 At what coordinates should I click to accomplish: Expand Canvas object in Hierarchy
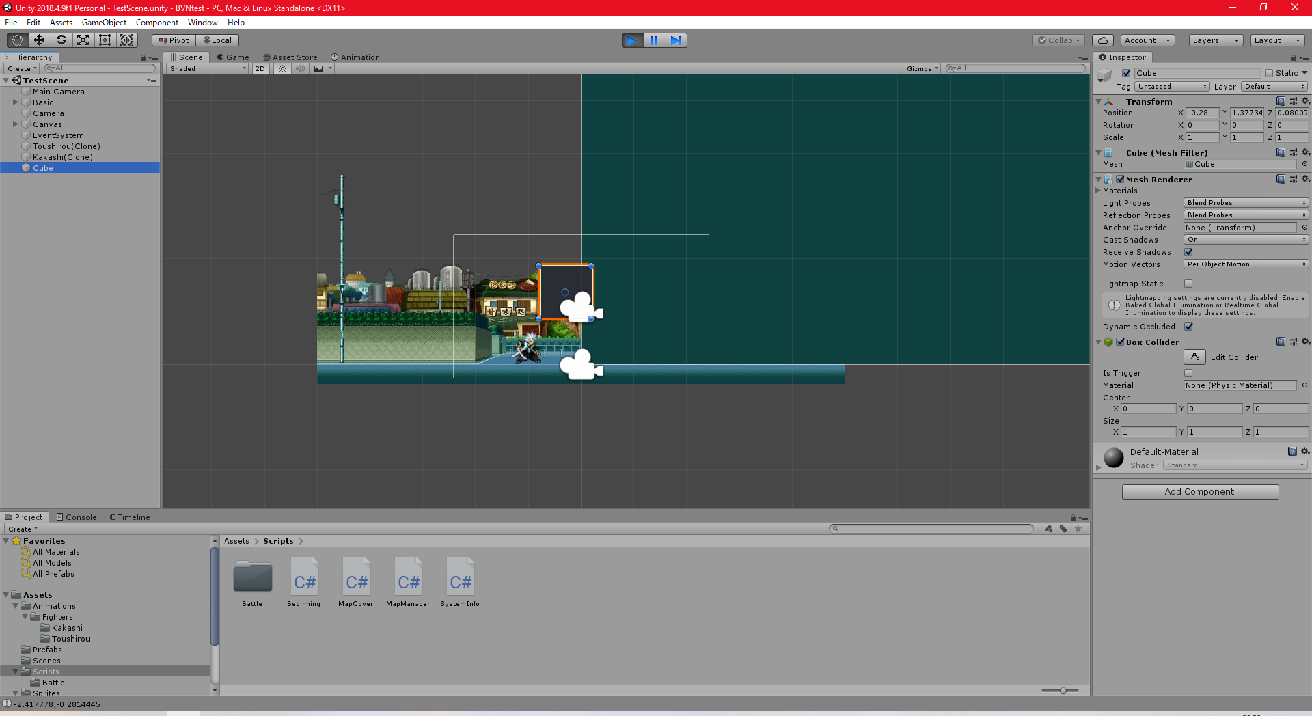coord(15,124)
